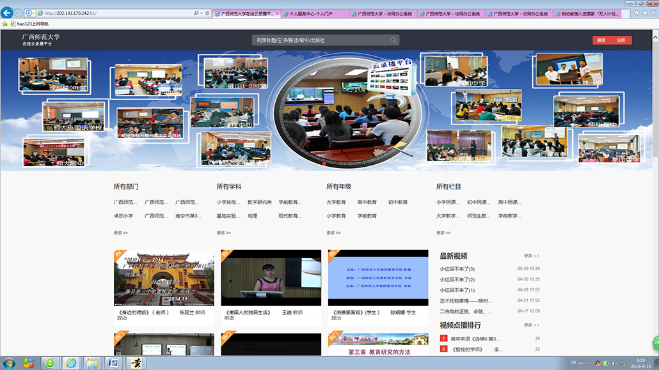Go back with the browser back arrow
This screenshot has width=659, height=370.
point(8,13)
